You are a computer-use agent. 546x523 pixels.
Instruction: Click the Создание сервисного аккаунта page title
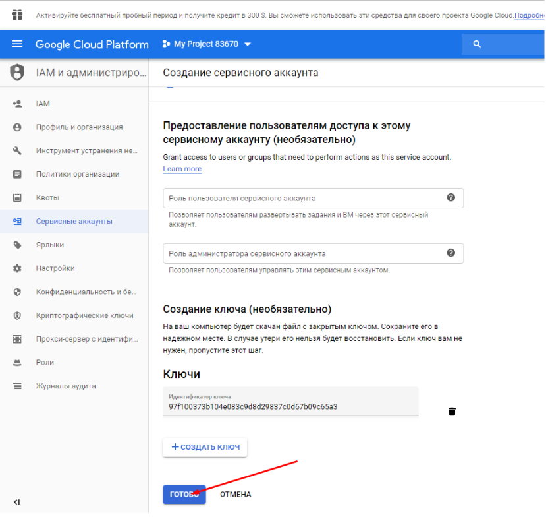coord(240,73)
